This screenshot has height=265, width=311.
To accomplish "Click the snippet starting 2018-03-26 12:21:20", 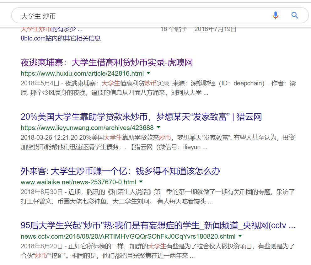I will pyautogui.click(x=158, y=142).
